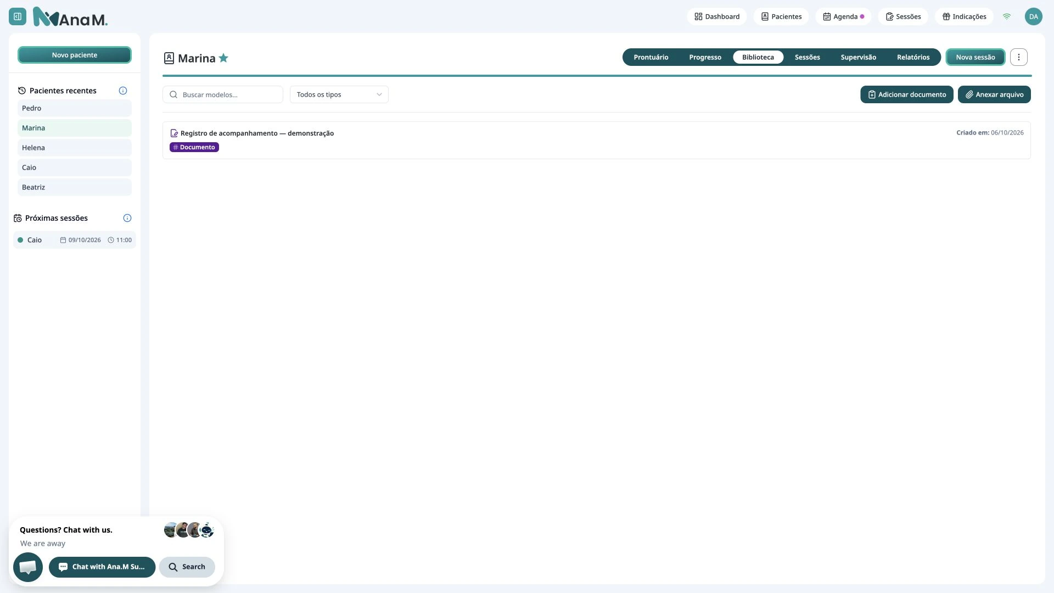Toggle Marina's favorite star

click(223, 58)
